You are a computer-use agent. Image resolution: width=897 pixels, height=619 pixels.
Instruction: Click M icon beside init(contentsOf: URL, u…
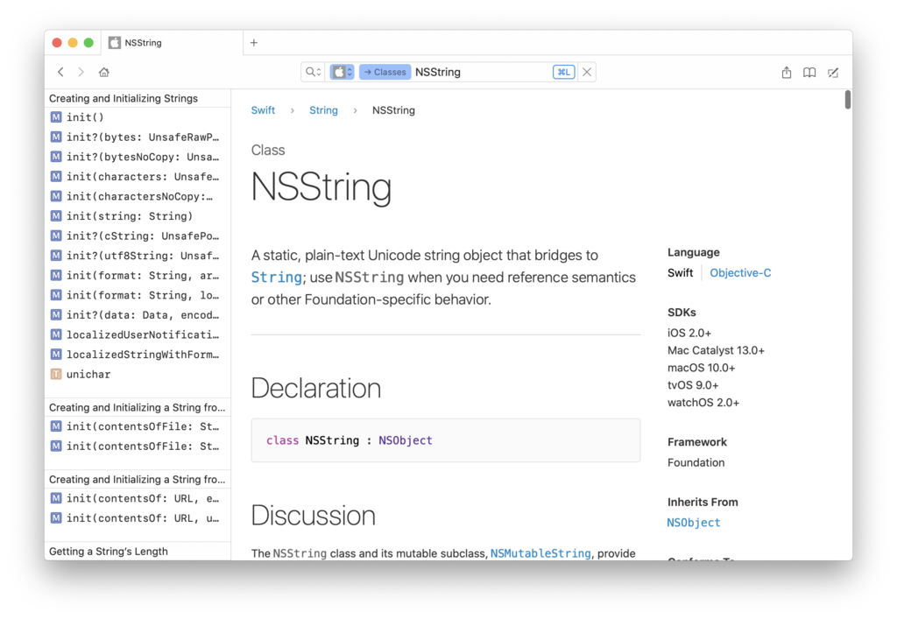point(55,517)
